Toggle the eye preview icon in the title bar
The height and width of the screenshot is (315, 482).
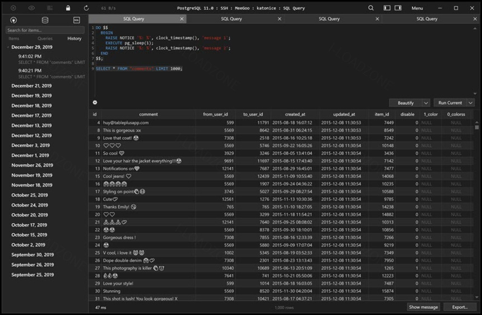pos(31,8)
